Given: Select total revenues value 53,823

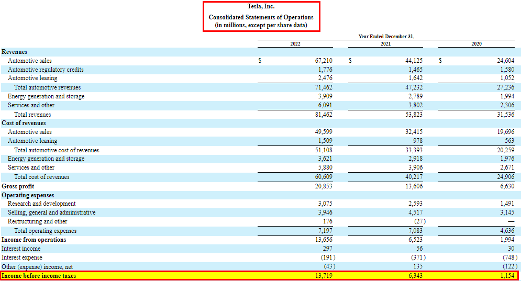Looking at the screenshot, I should pos(414,115).
